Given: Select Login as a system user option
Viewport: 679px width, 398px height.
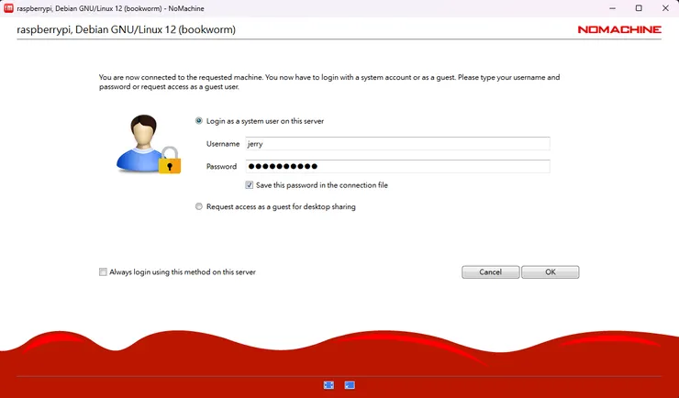Looking at the screenshot, I should (x=199, y=121).
